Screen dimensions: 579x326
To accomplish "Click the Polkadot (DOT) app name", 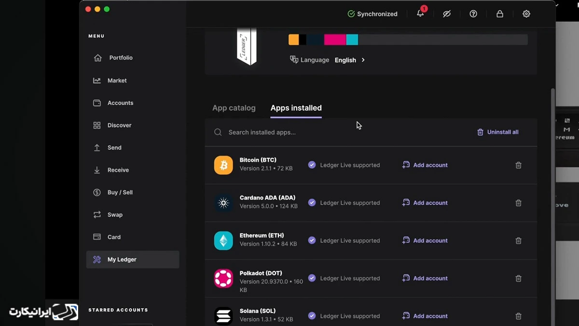I will [261, 273].
